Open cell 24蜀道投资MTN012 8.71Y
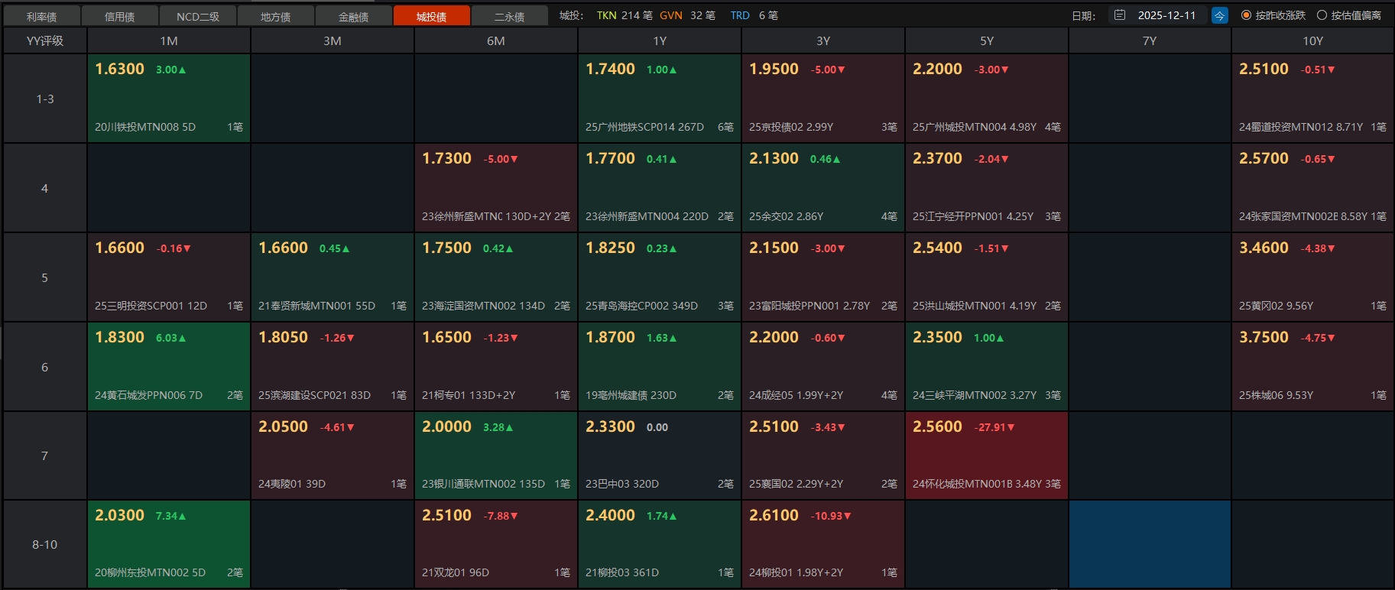 [x=1312, y=99]
